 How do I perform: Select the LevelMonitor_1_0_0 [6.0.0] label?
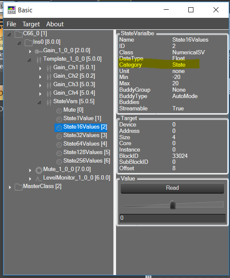tap(77, 178)
